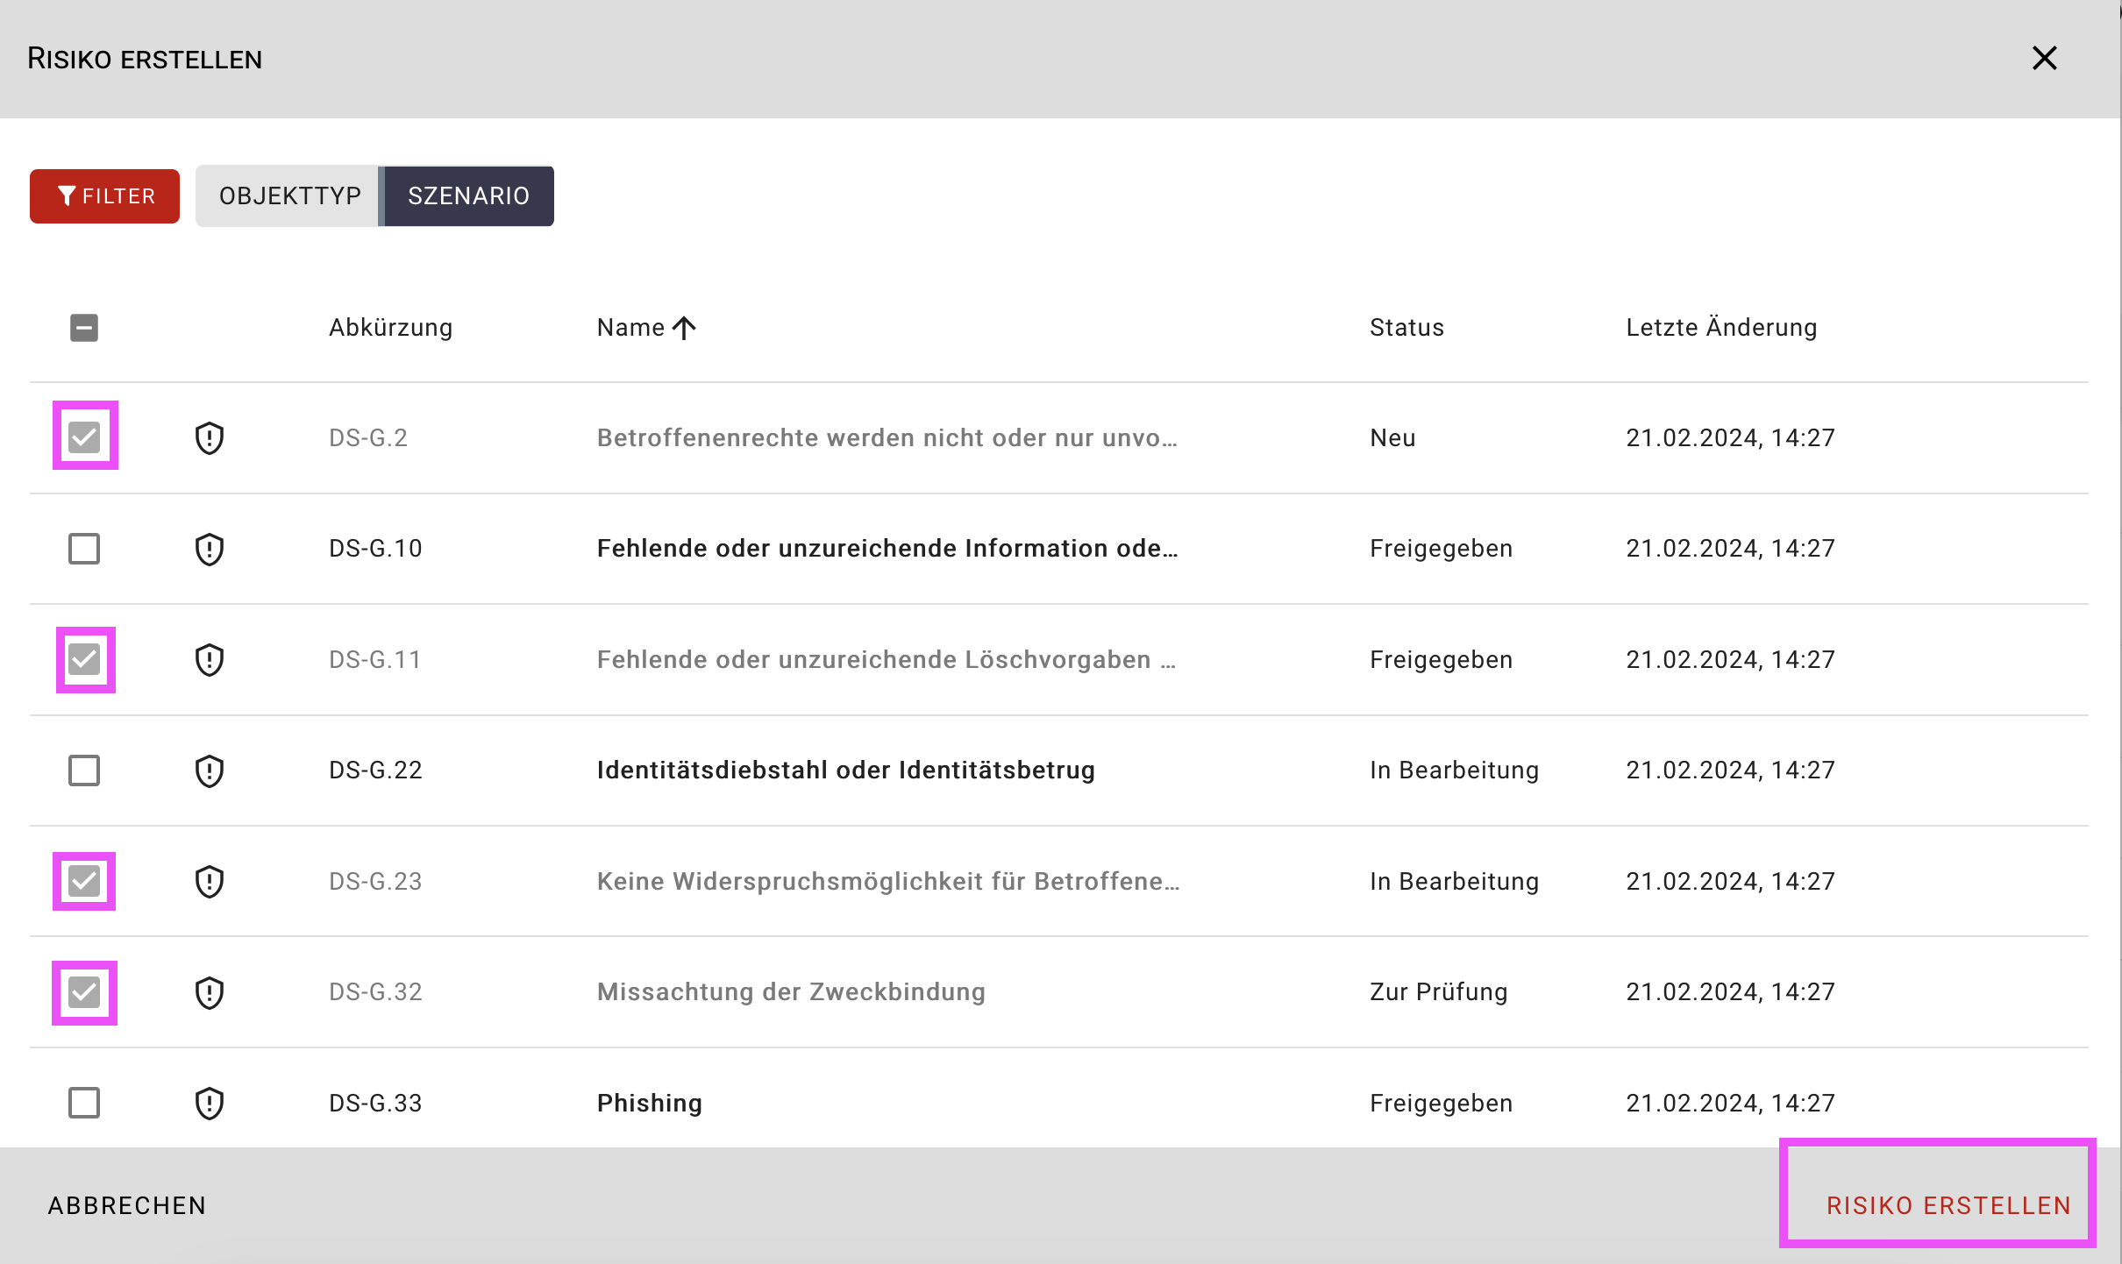Confirm with Risiko erstellen button
Image resolution: width=2122 pixels, height=1264 pixels.
click(x=1948, y=1205)
